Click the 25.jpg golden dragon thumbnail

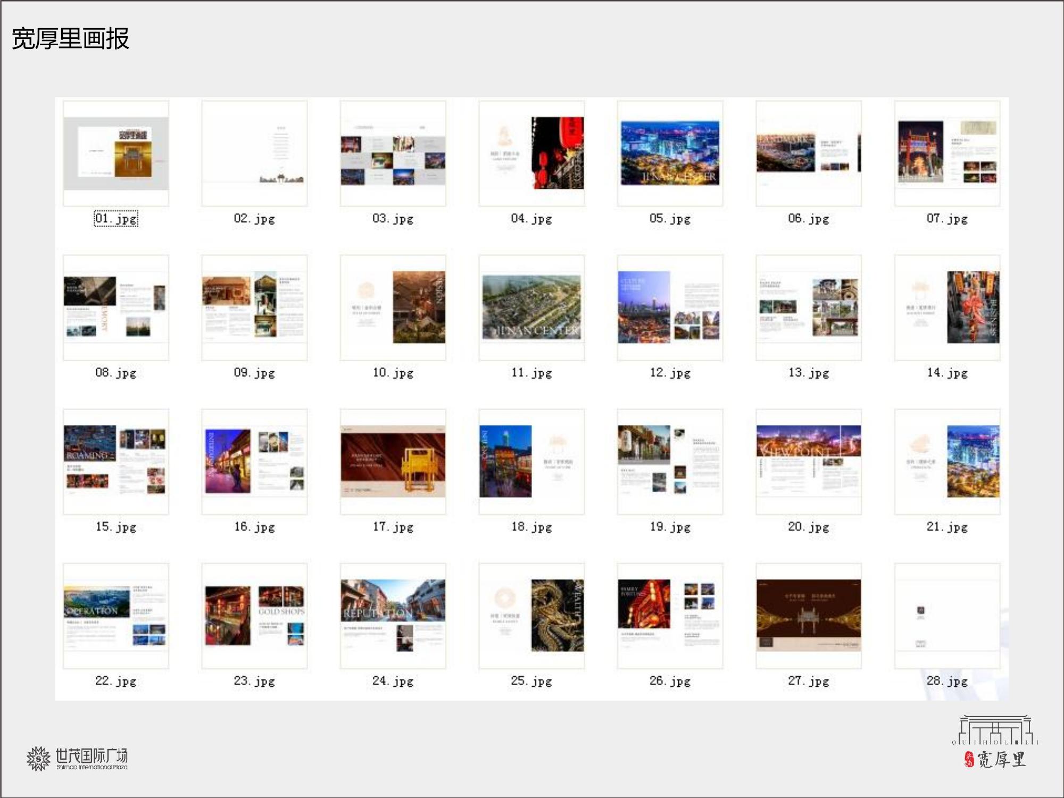pyautogui.click(x=531, y=616)
